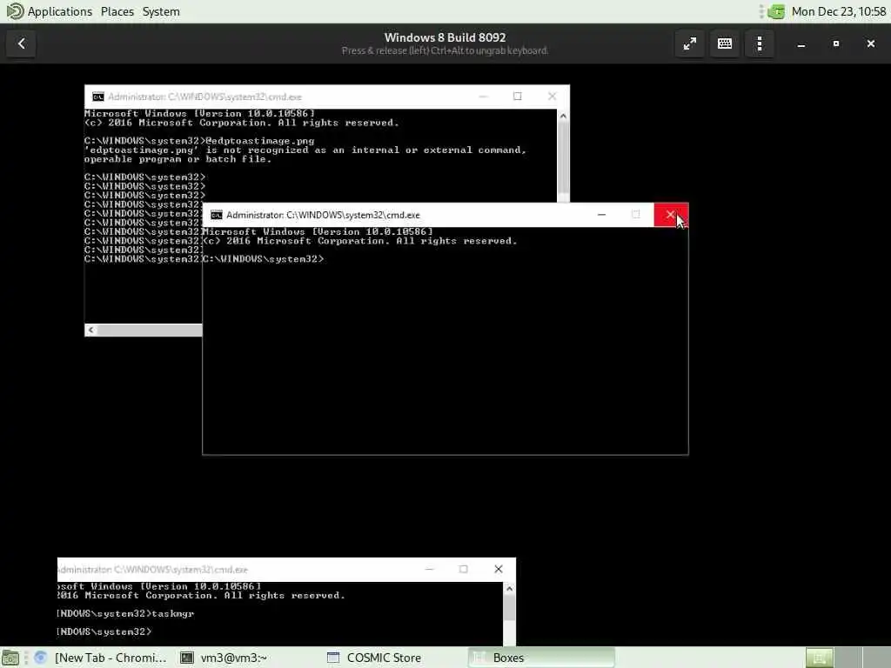Close the top background cmd.exe window
The height and width of the screenshot is (668, 891).
(x=553, y=97)
